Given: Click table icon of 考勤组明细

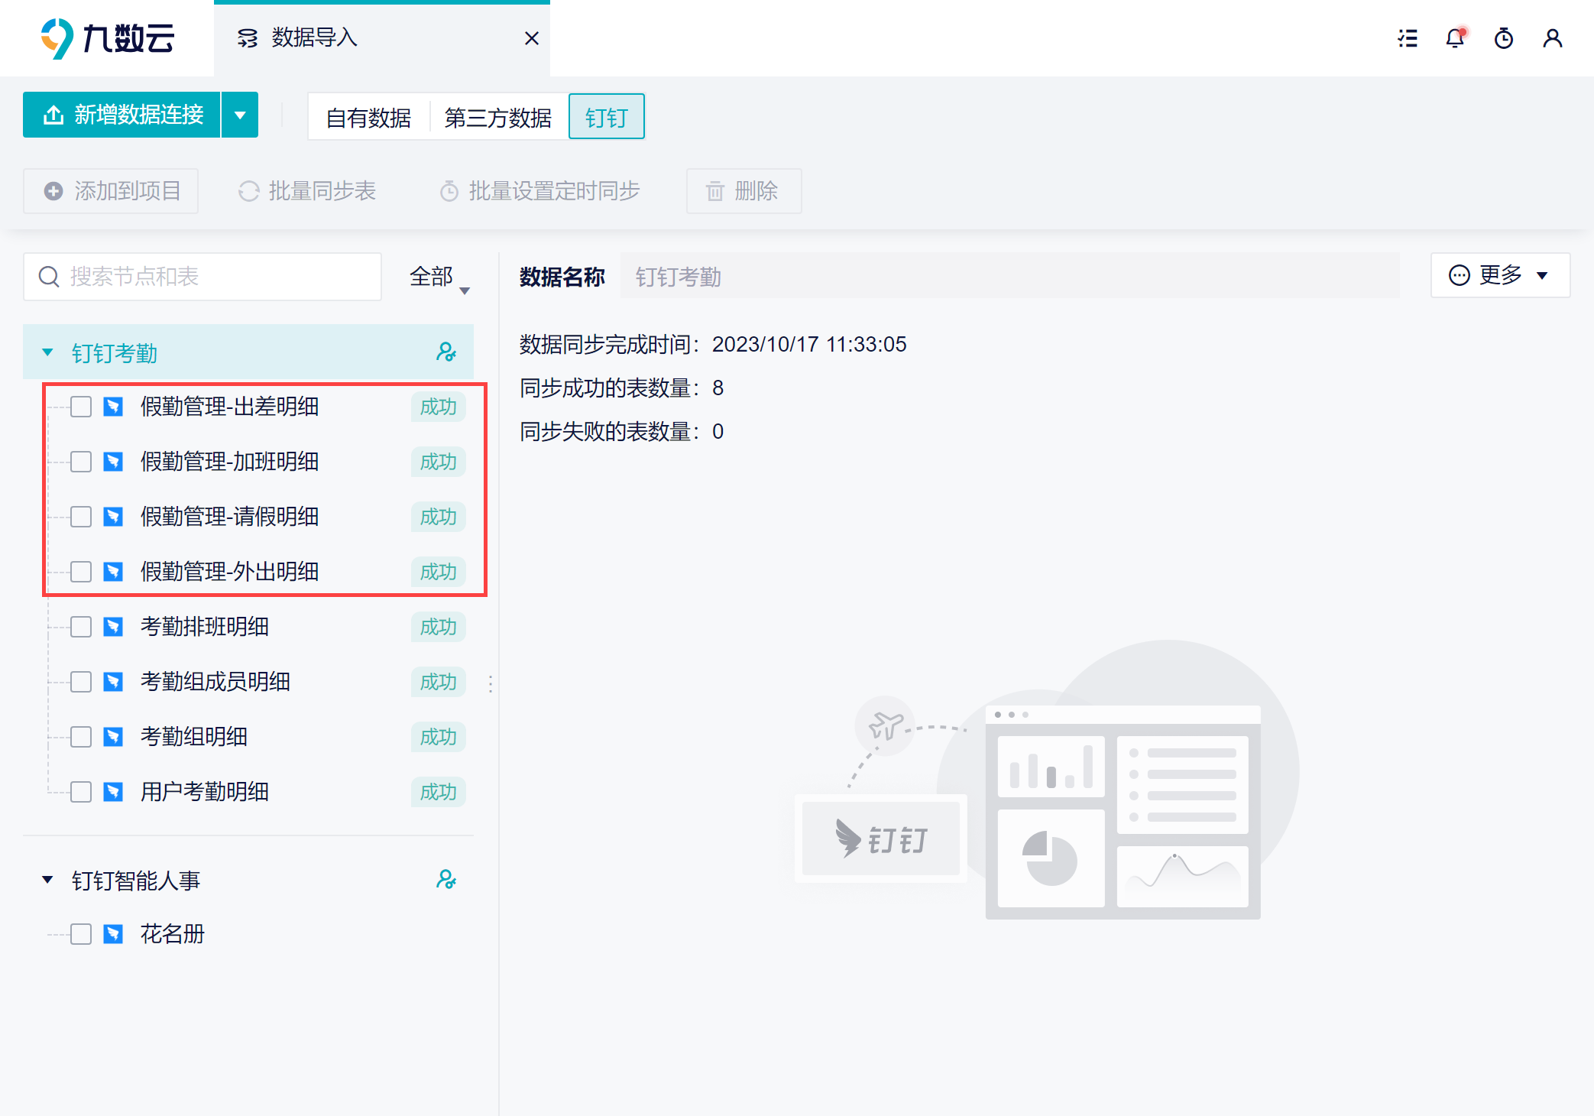Looking at the screenshot, I should pyautogui.click(x=113, y=737).
